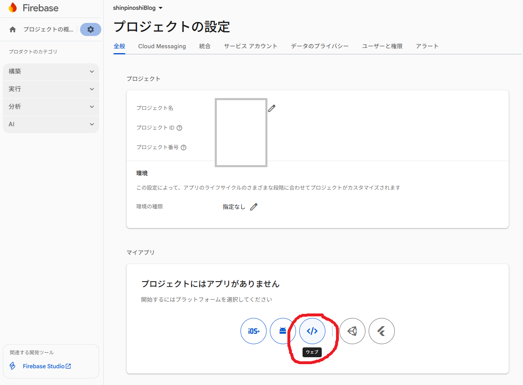Image resolution: width=523 pixels, height=385 pixels.
Task: Click the pencil to edit the project name
Action: click(272, 108)
